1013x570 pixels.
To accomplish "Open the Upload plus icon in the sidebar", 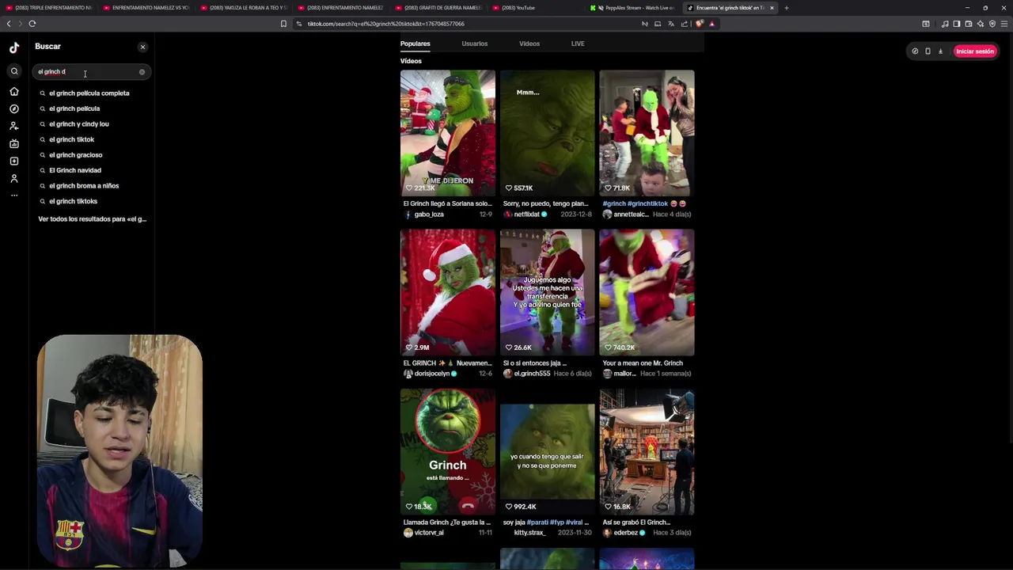I will click(x=14, y=161).
